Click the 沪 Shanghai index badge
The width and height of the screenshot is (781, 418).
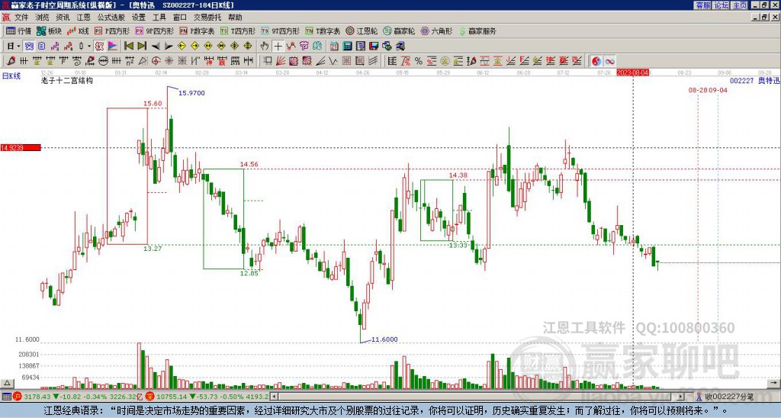pos(18,397)
